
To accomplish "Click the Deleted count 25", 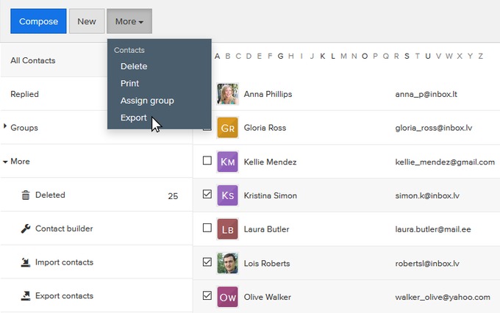I will pos(173,196).
